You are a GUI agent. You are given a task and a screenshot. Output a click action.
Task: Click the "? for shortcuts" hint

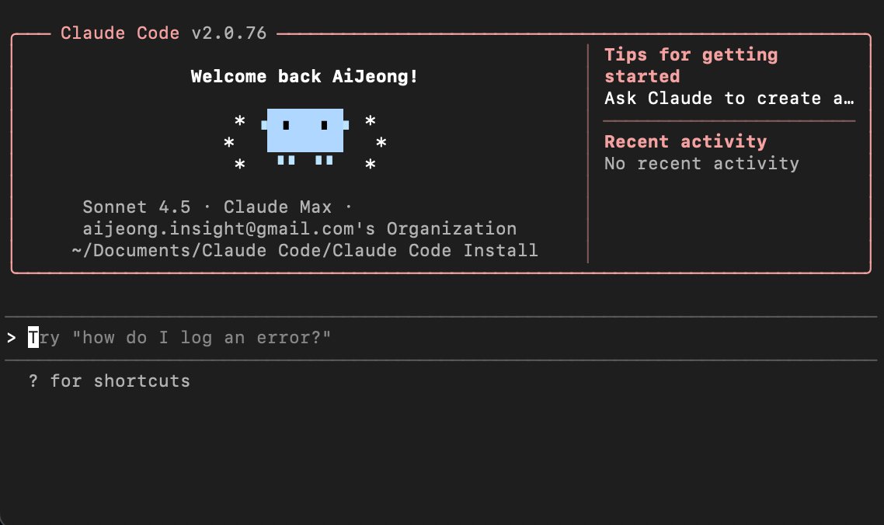click(110, 381)
